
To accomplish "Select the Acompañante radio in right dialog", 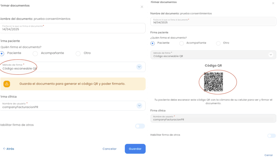I will 182,44.
